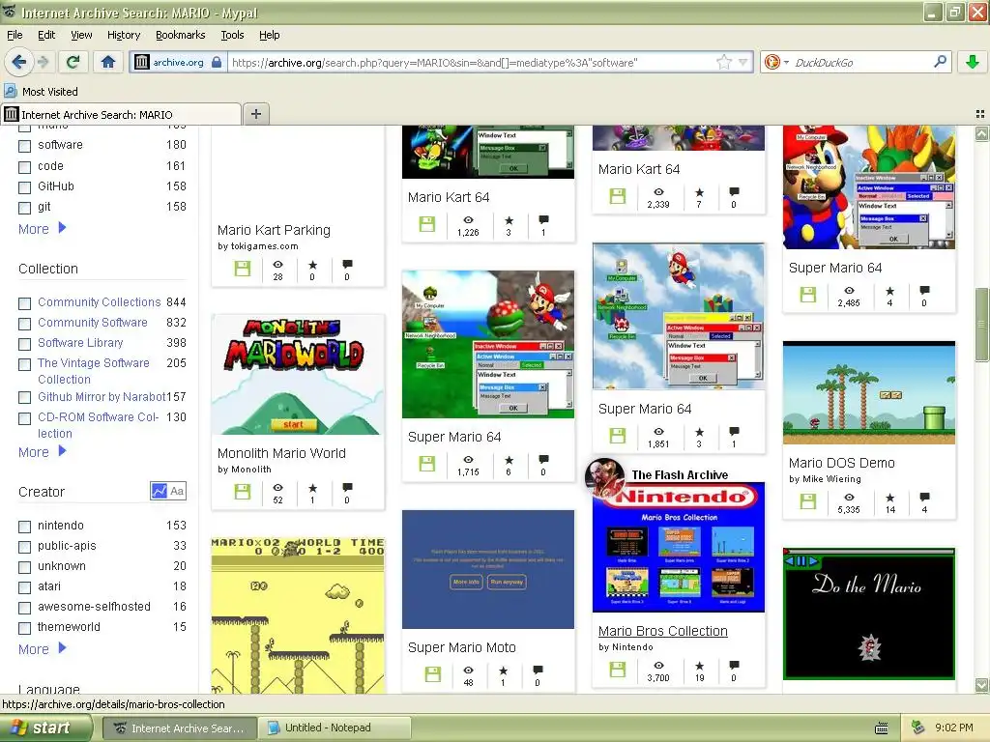Expand More under the Collection list
This screenshot has width=990, height=742.
tap(42, 452)
